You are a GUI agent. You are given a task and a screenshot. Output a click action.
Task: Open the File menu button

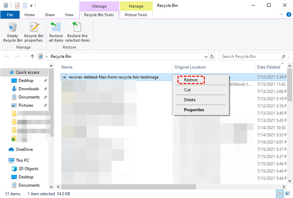(x=10, y=15)
